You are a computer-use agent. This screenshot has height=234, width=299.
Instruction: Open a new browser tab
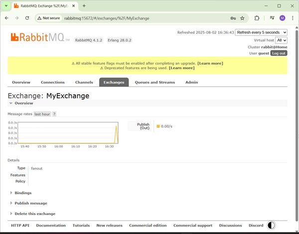click(84, 6)
